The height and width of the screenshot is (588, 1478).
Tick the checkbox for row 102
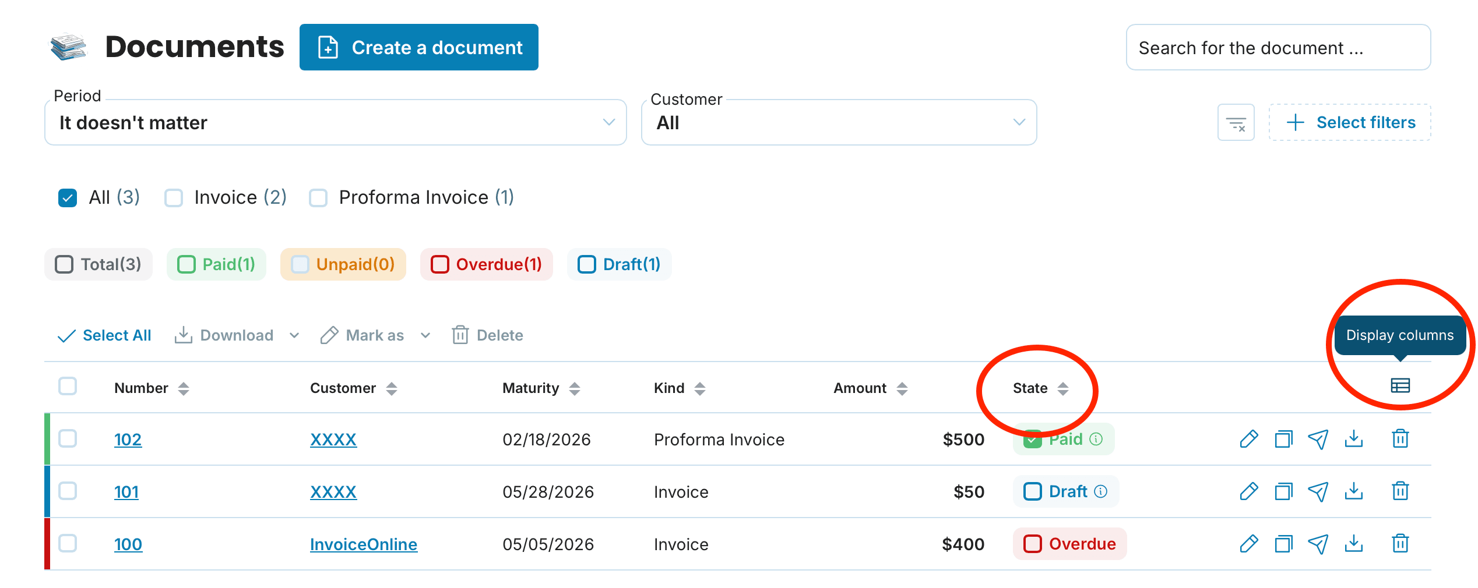(x=68, y=438)
